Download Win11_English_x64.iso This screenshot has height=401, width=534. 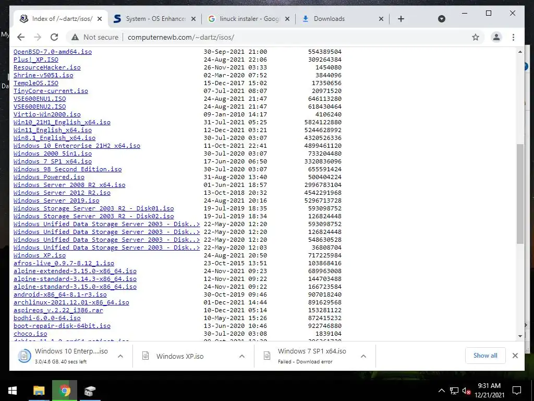pyautogui.click(x=53, y=130)
